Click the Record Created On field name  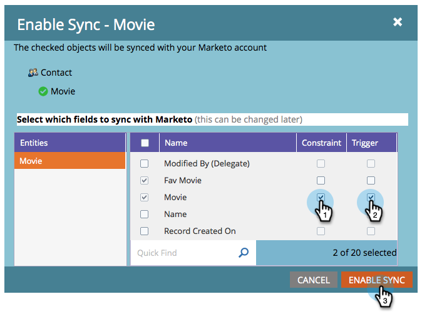(x=200, y=231)
